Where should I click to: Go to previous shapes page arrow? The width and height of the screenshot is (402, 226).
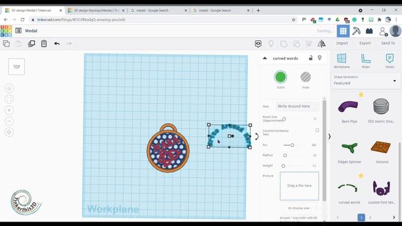coord(338,218)
